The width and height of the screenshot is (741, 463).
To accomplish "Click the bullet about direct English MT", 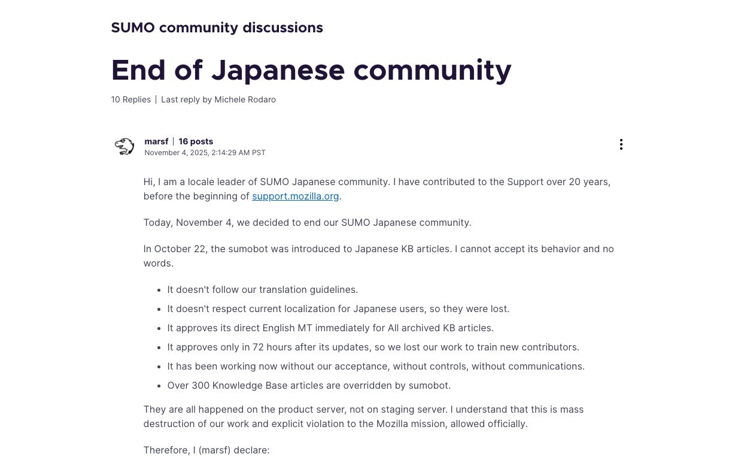I will click(x=330, y=328).
